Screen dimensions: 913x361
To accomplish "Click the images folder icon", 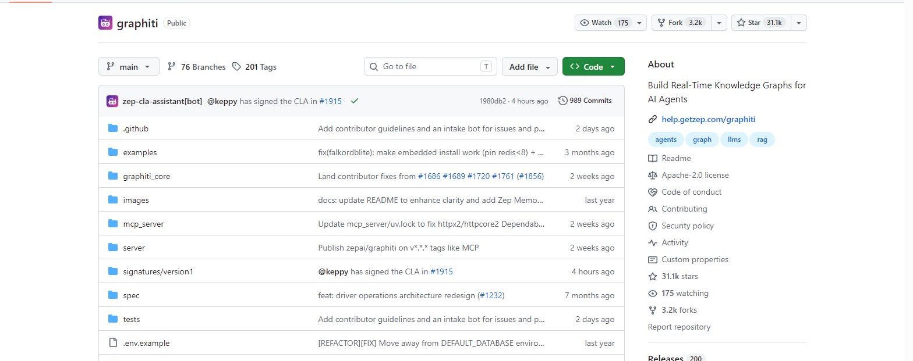I will 113,200.
